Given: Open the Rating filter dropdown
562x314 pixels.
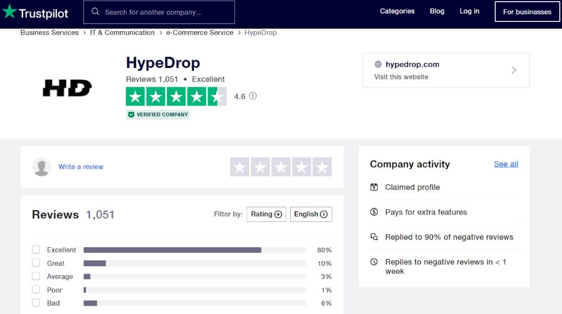Looking at the screenshot, I should (266, 214).
